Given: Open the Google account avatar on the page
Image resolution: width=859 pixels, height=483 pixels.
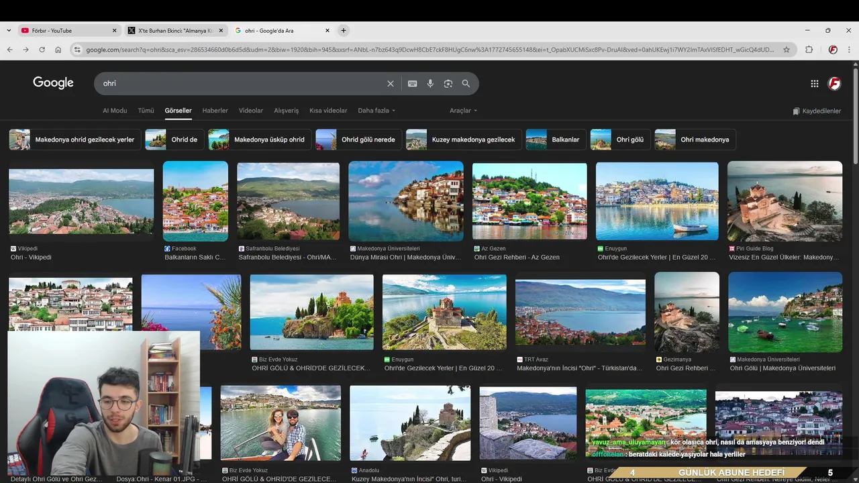Looking at the screenshot, I should tap(834, 83).
